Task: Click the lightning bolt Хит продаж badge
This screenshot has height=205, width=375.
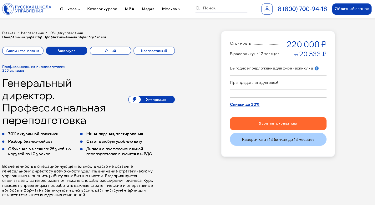Action: click(151, 100)
